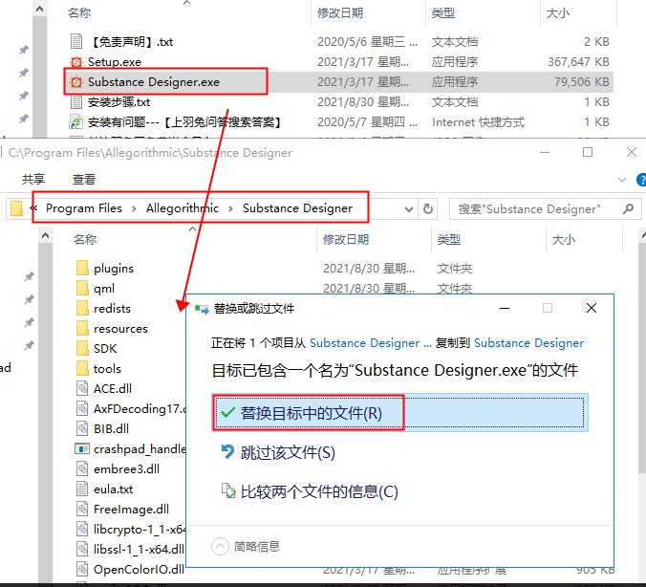Select the 安装步骤.txt text file icon
646x587 pixels.
[77, 102]
